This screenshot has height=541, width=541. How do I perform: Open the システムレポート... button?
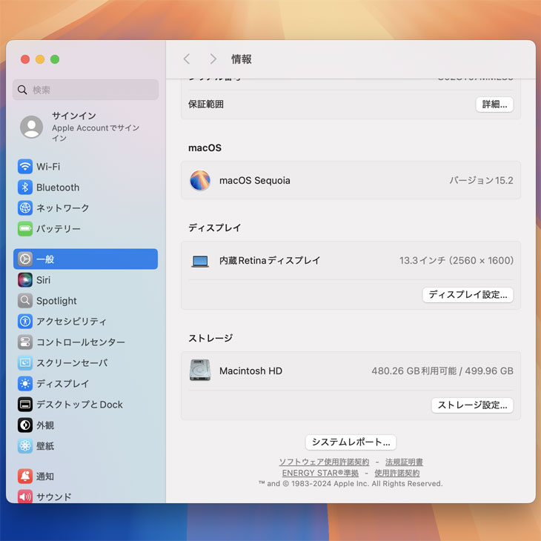click(x=351, y=442)
